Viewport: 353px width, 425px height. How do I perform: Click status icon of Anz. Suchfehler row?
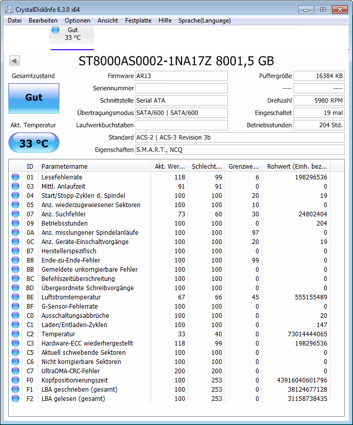(15, 214)
